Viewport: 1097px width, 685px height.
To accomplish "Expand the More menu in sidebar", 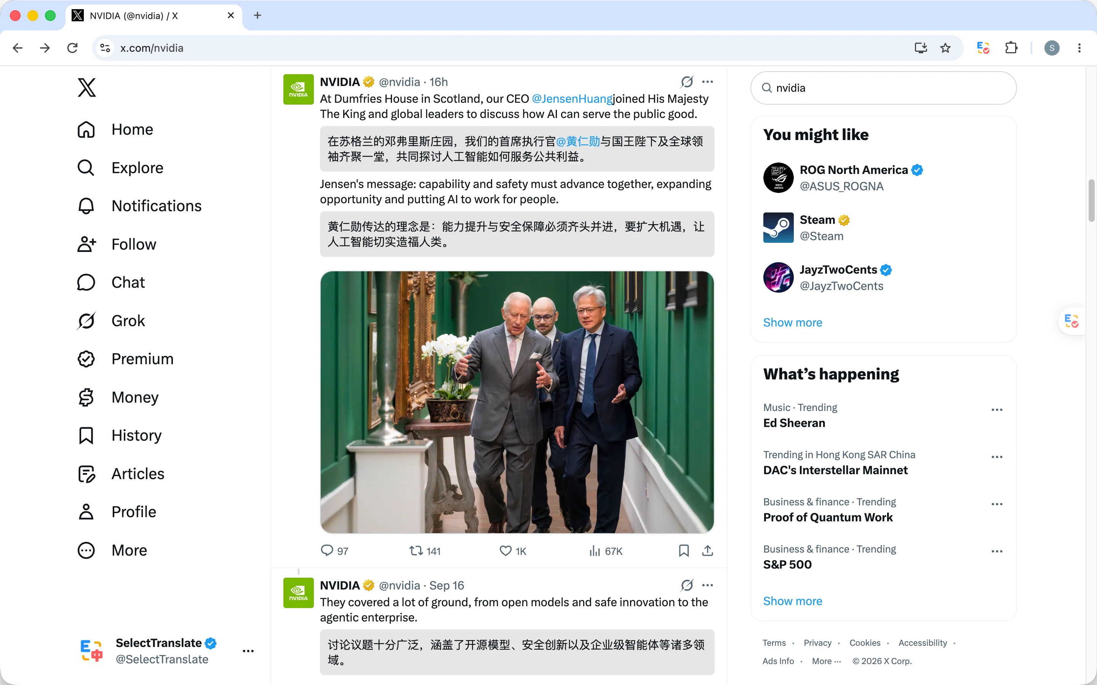I will coord(112,550).
